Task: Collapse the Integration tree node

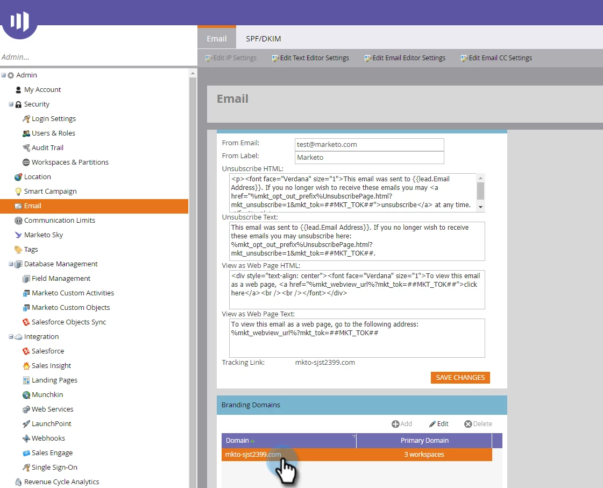Action: pos(11,337)
